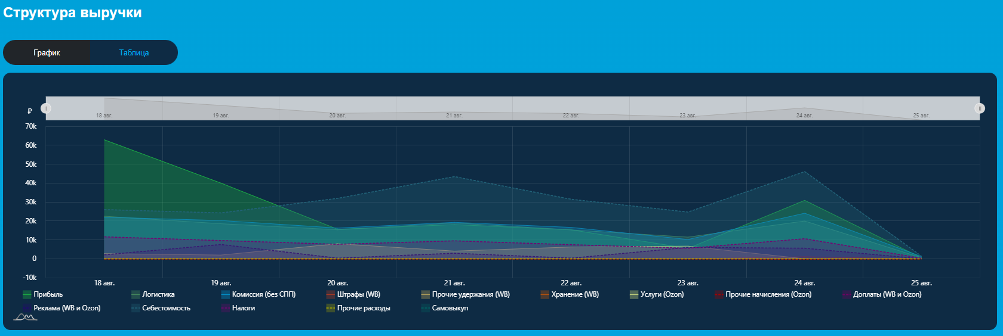
Task: Click the right range scrollbar handle
Action: pos(980,108)
